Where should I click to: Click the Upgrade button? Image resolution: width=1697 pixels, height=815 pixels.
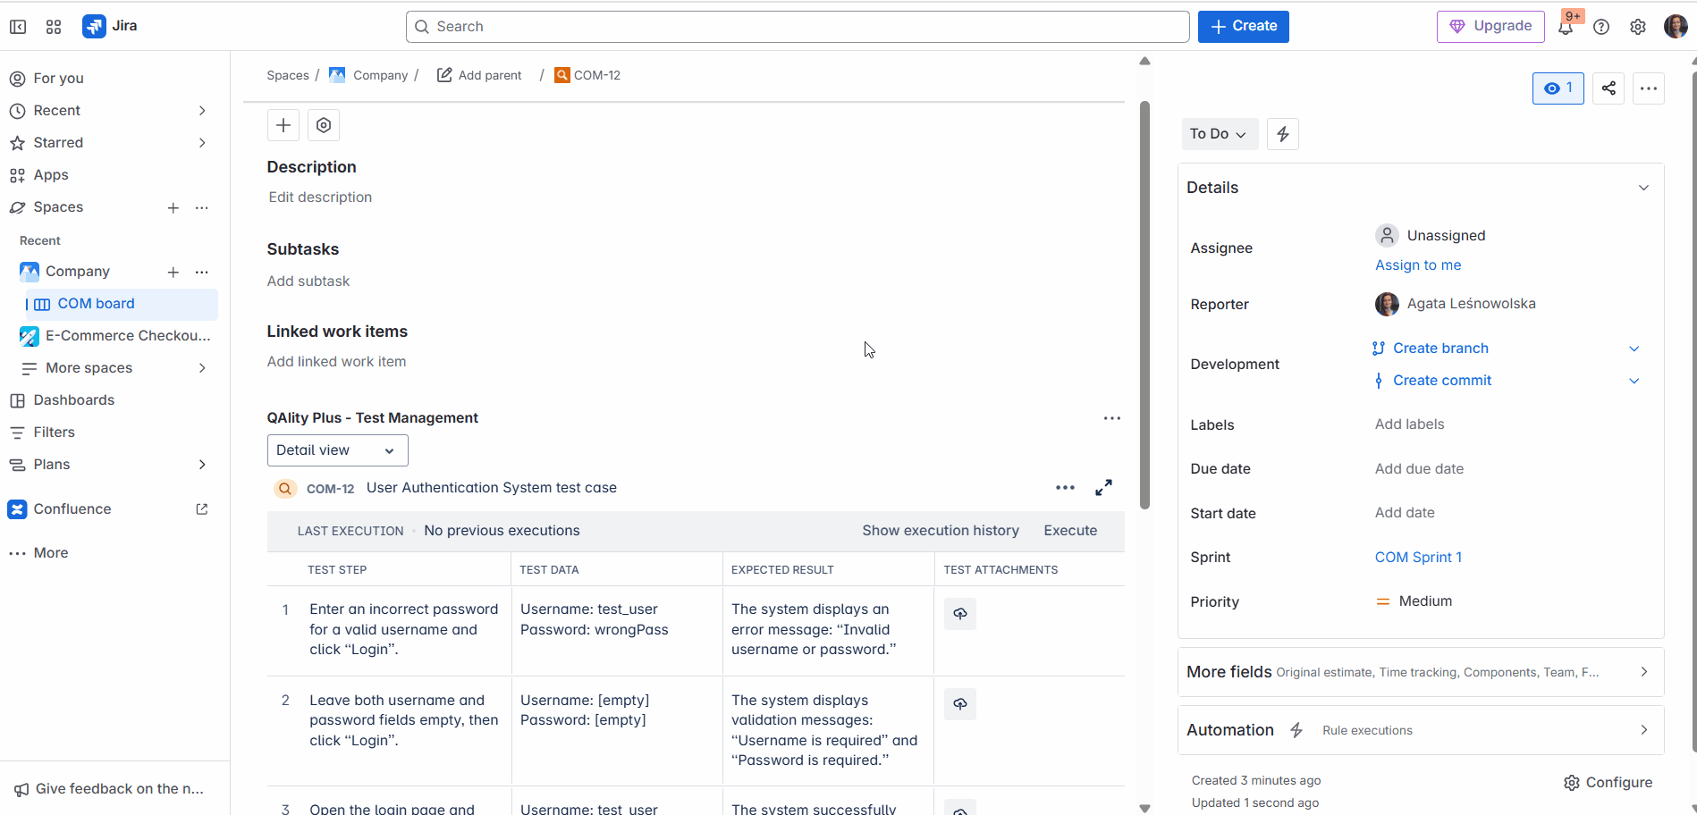[1490, 27]
